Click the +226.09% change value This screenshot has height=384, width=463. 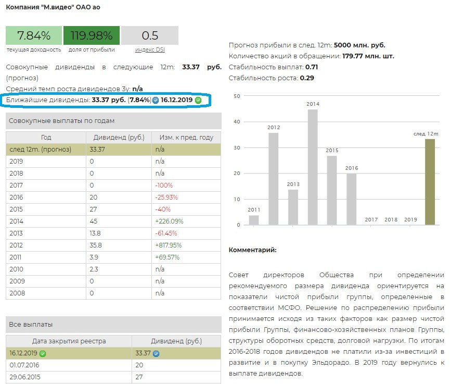(x=169, y=221)
